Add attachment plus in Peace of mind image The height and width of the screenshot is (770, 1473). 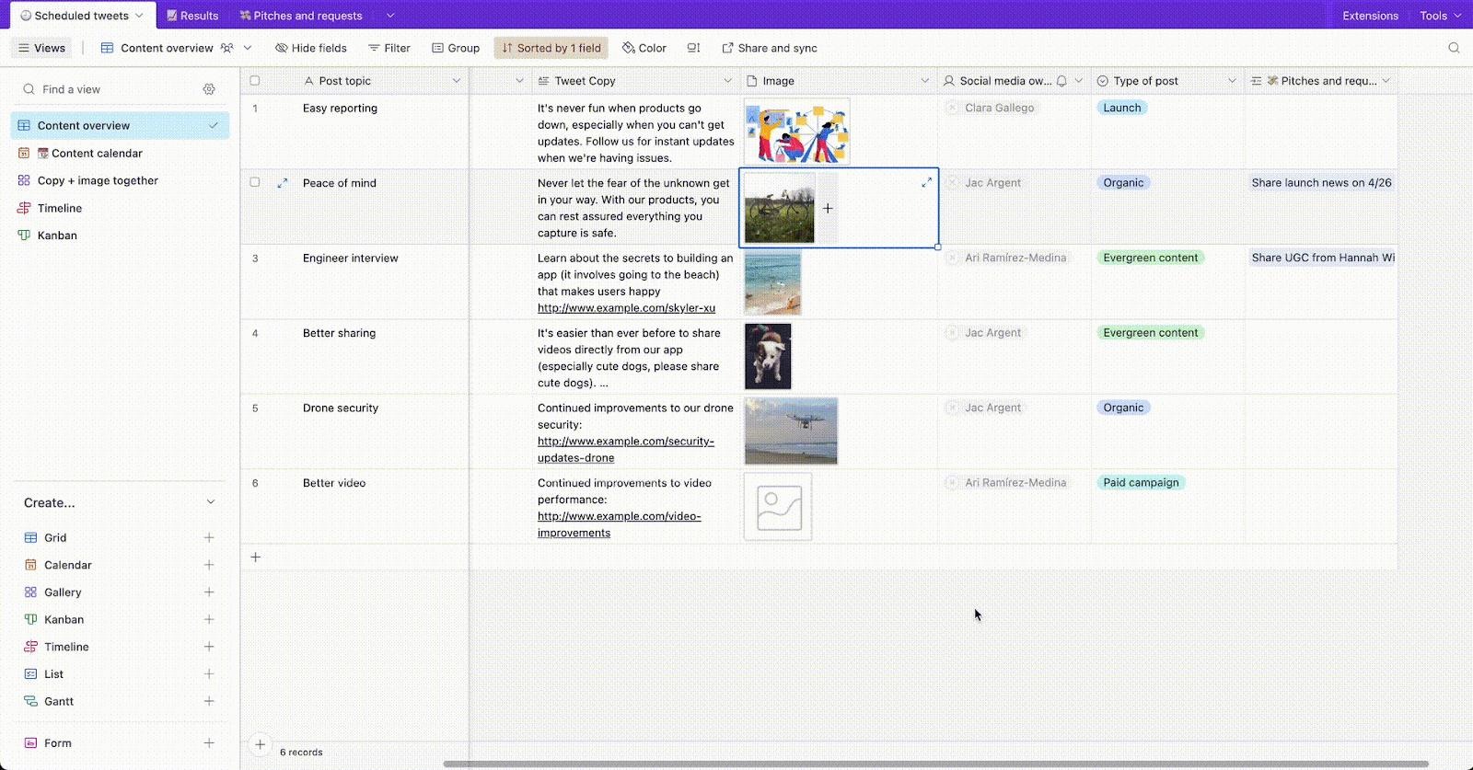[828, 208]
